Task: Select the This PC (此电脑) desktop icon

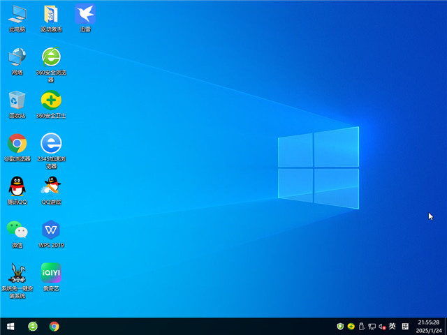Action: (17, 14)
